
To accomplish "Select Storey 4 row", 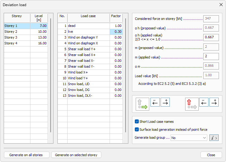I will coord(26,43).
